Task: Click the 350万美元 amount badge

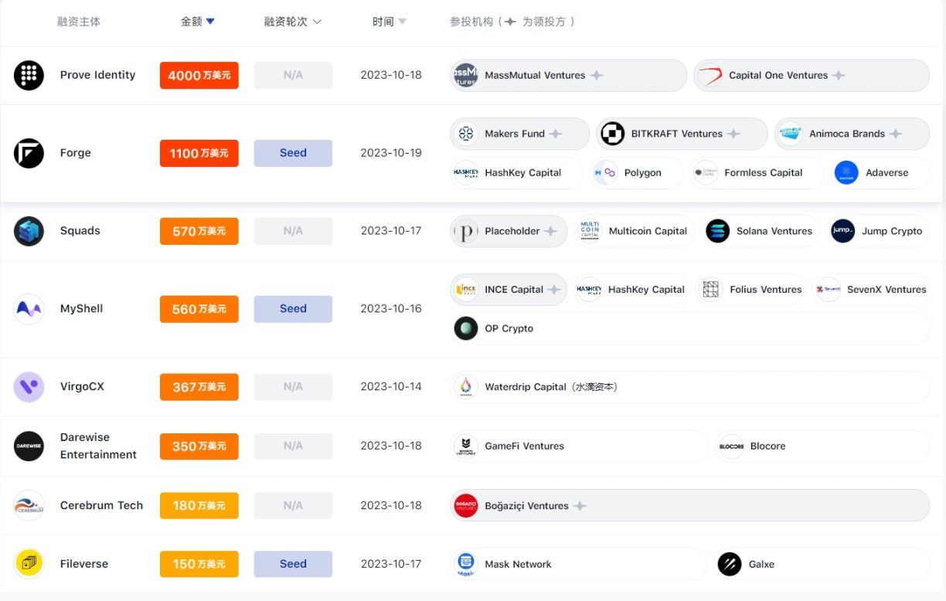Action: tap(199, 447)
